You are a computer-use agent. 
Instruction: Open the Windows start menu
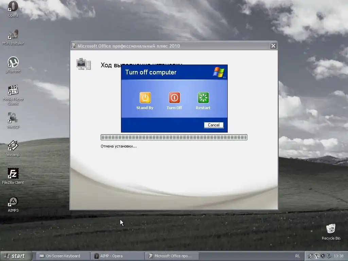(x=16, y=256)
